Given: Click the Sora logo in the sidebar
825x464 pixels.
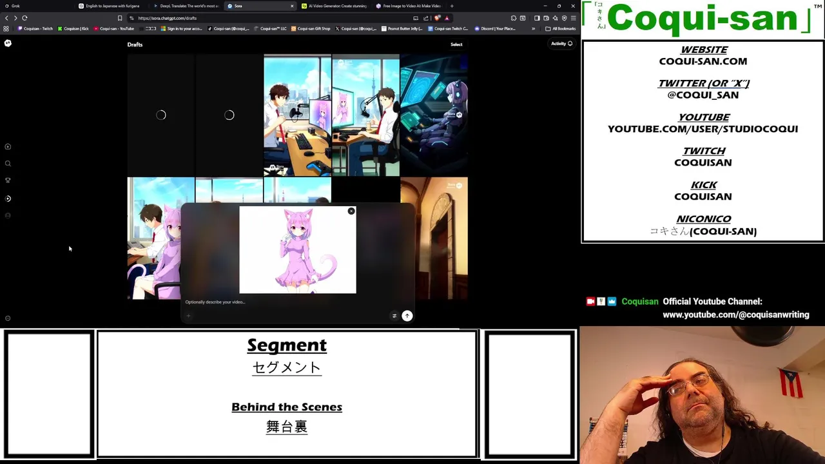Looking at the screenshot, I should click(x=8, y=43).
